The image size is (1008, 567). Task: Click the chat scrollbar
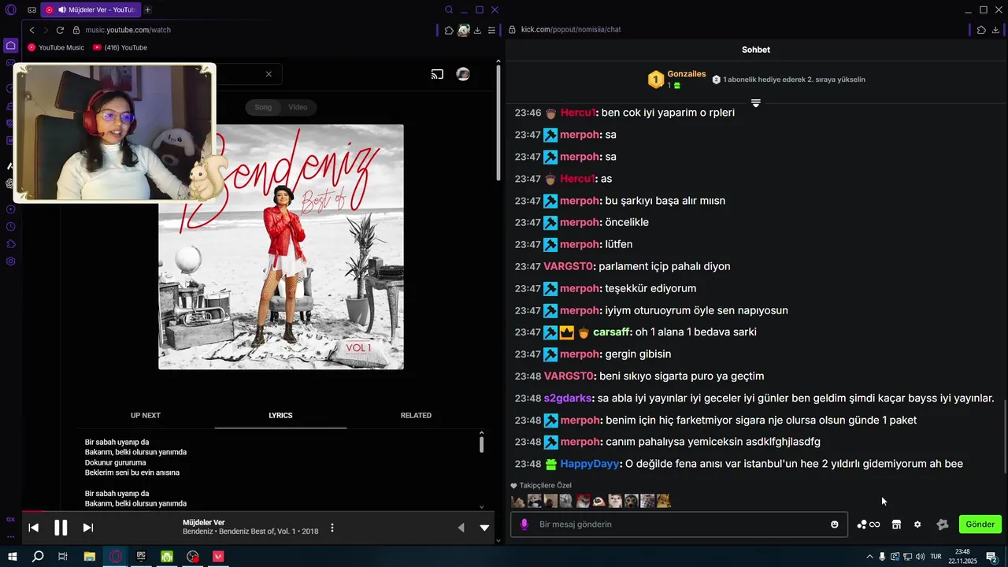pyautogui.click(x=1004, y=437)
